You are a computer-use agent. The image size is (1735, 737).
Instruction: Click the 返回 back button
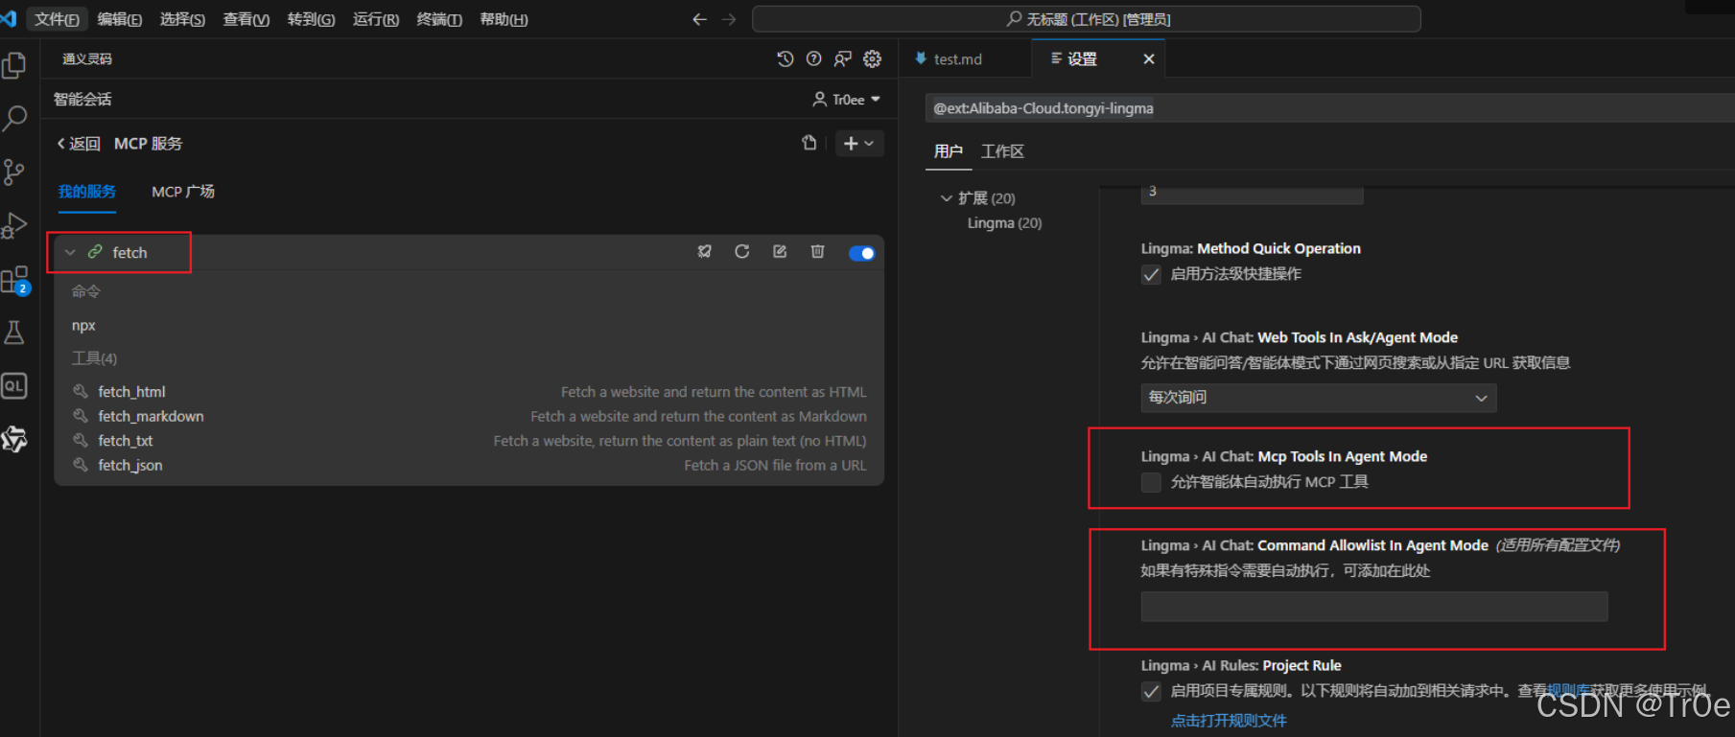(x=79, y=144)
